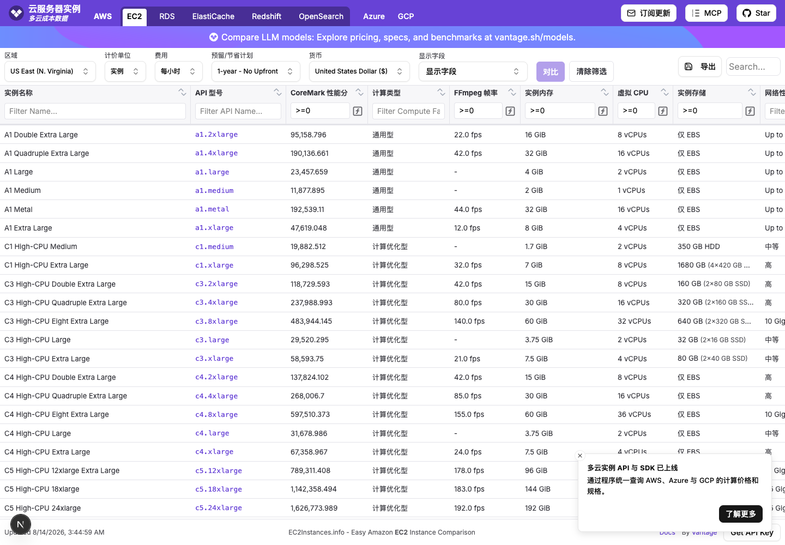Click the 140.0 fps cell
This screenshot has width=785, height=545.
pos(469,322)
